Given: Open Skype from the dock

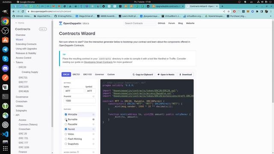Looking at the screenshot, I should pos(5,59).
